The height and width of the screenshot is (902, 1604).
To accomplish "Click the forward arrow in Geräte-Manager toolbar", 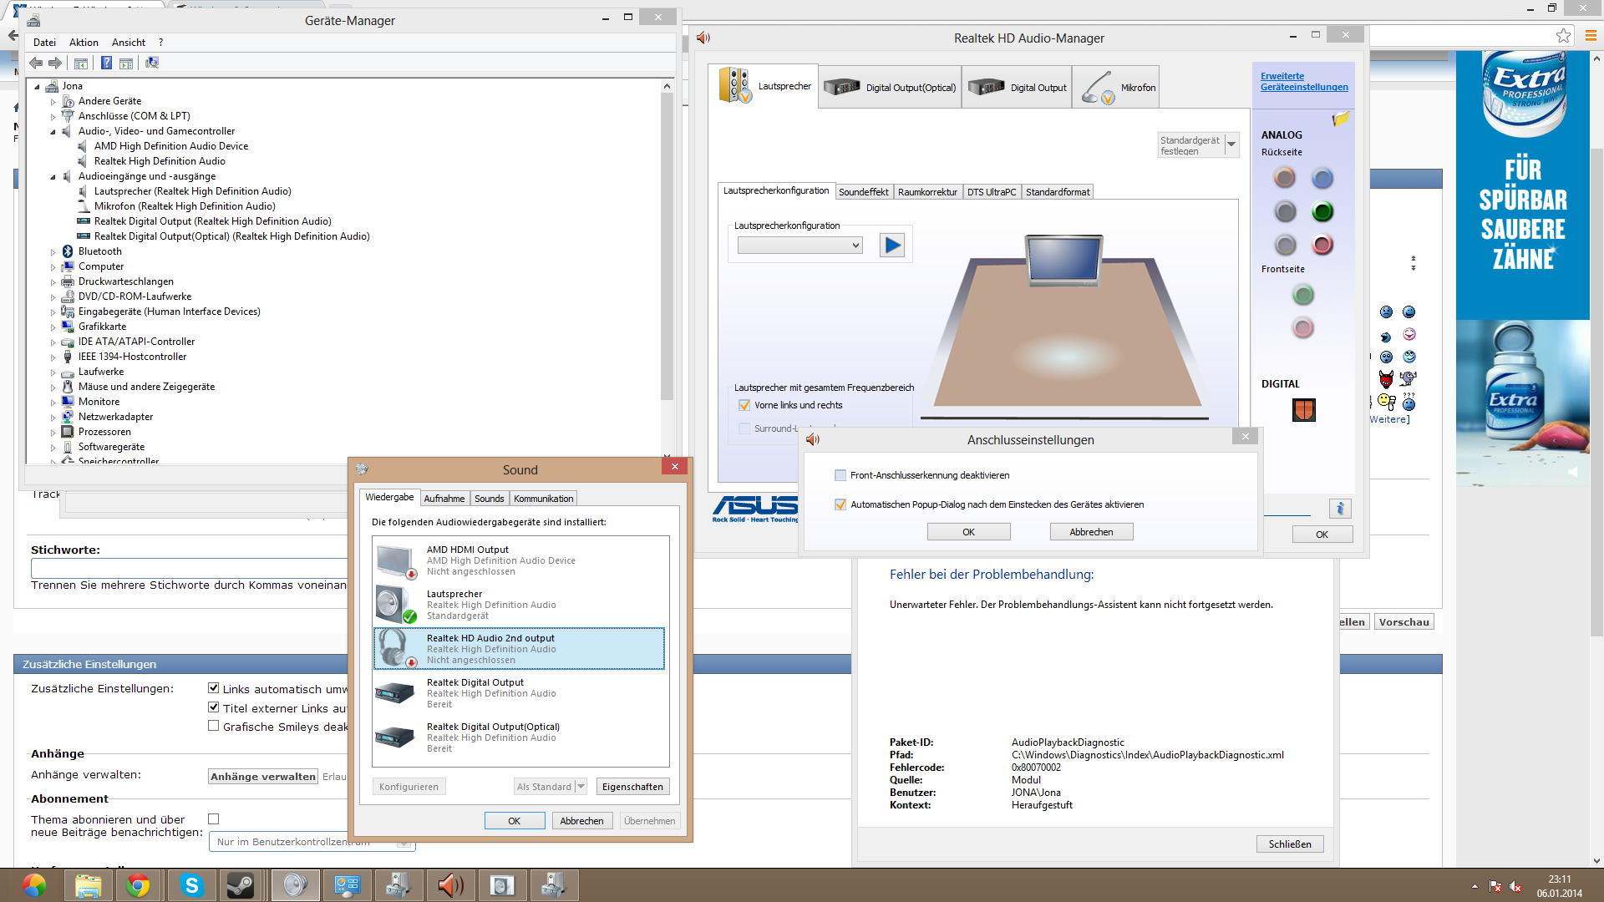I will [55, 63].
